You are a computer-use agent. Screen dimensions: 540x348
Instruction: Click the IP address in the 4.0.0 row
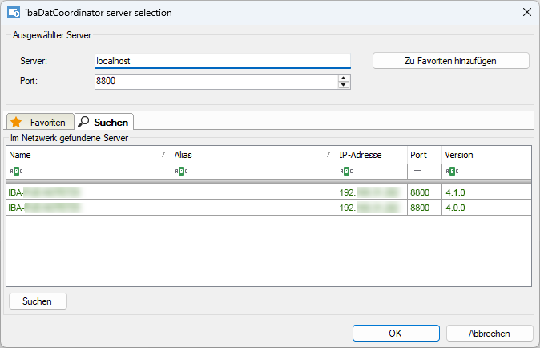(x=369, y=208)
